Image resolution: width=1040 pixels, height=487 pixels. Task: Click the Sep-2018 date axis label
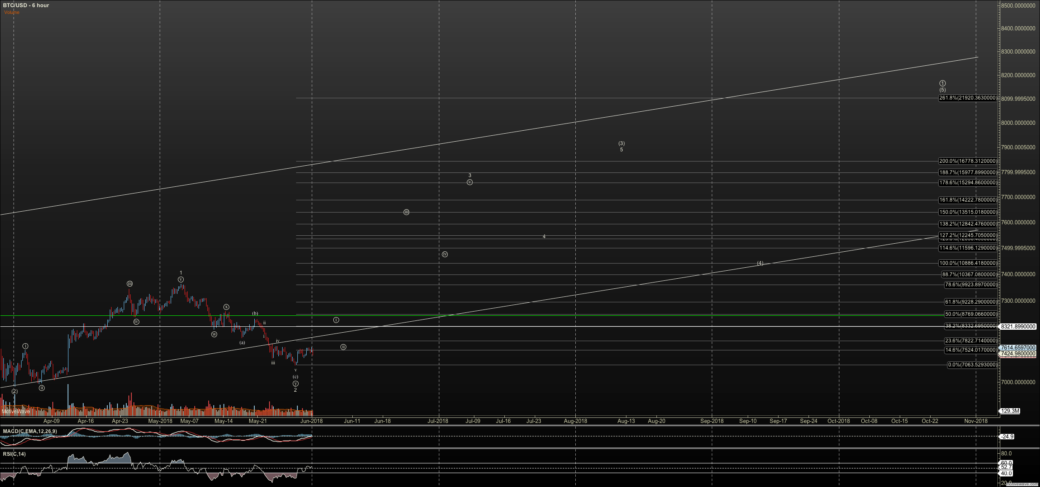pyautogui.click(x=712, y=421)
